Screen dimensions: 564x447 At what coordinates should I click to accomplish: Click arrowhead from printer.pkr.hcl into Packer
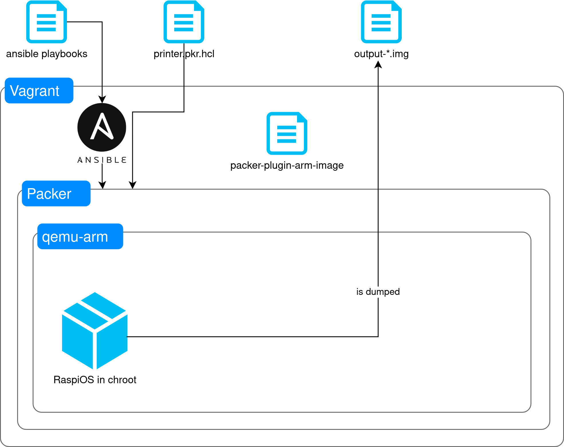[132, 185]
